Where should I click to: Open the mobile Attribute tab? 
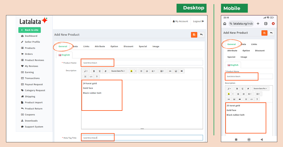(x=232, y=51)
